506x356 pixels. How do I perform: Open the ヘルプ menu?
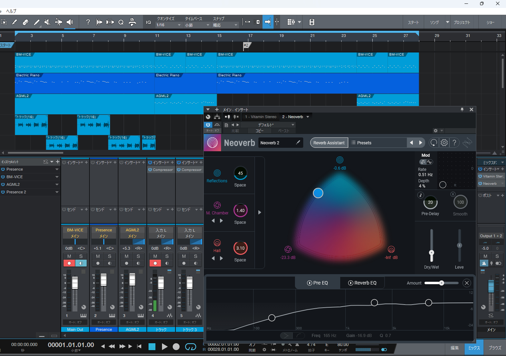11,11
